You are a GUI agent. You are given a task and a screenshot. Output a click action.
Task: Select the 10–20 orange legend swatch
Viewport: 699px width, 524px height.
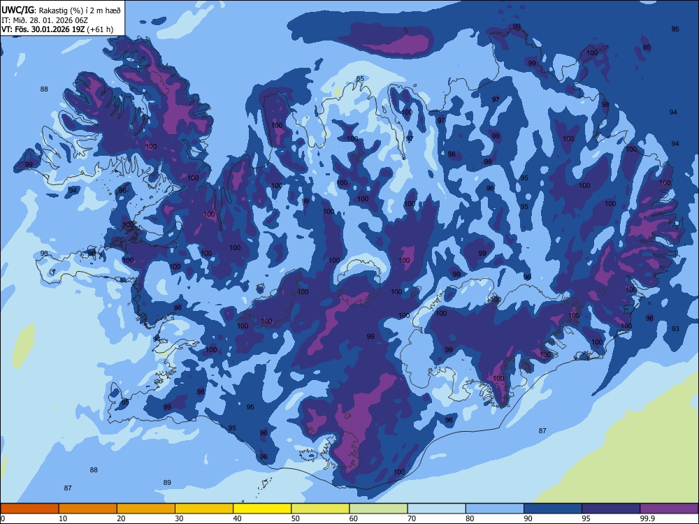tap(88, 509)
